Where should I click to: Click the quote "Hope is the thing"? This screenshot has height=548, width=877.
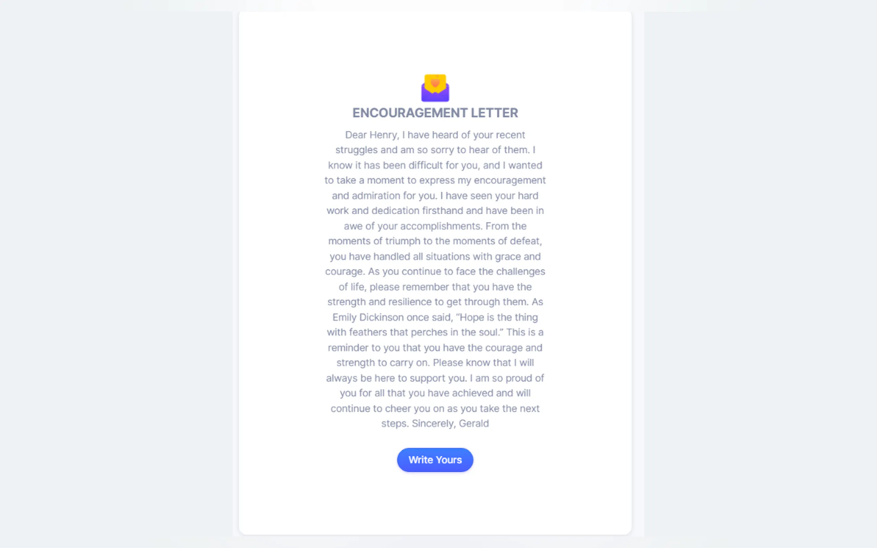499,317
